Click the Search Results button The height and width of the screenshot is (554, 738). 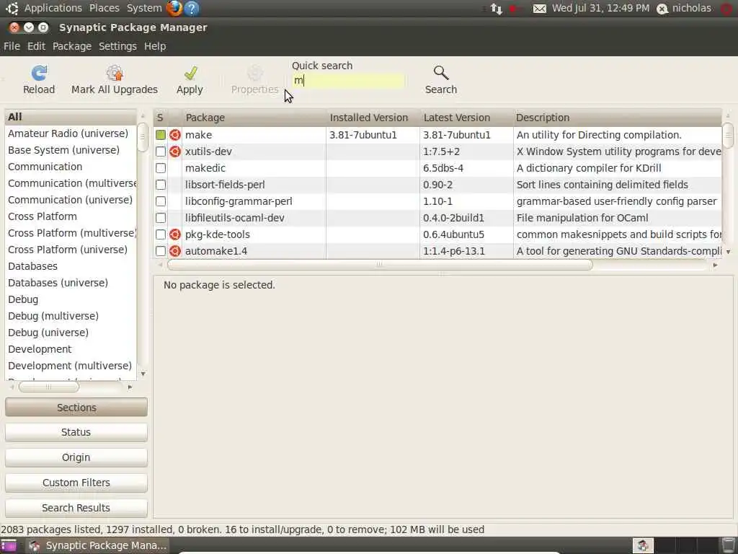76,508
